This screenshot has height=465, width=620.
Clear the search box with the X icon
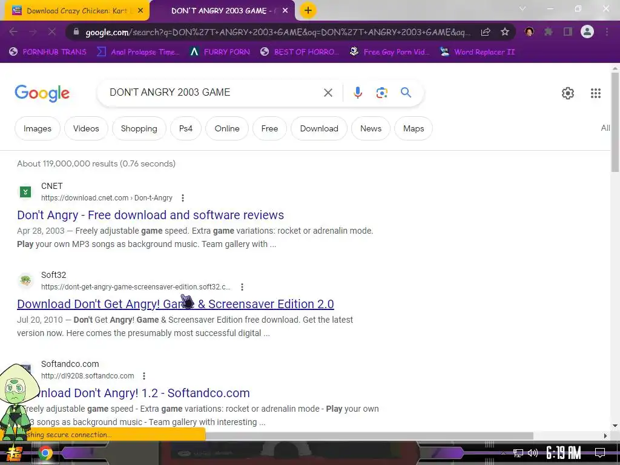pyautogui.click(x=328, y=93)
